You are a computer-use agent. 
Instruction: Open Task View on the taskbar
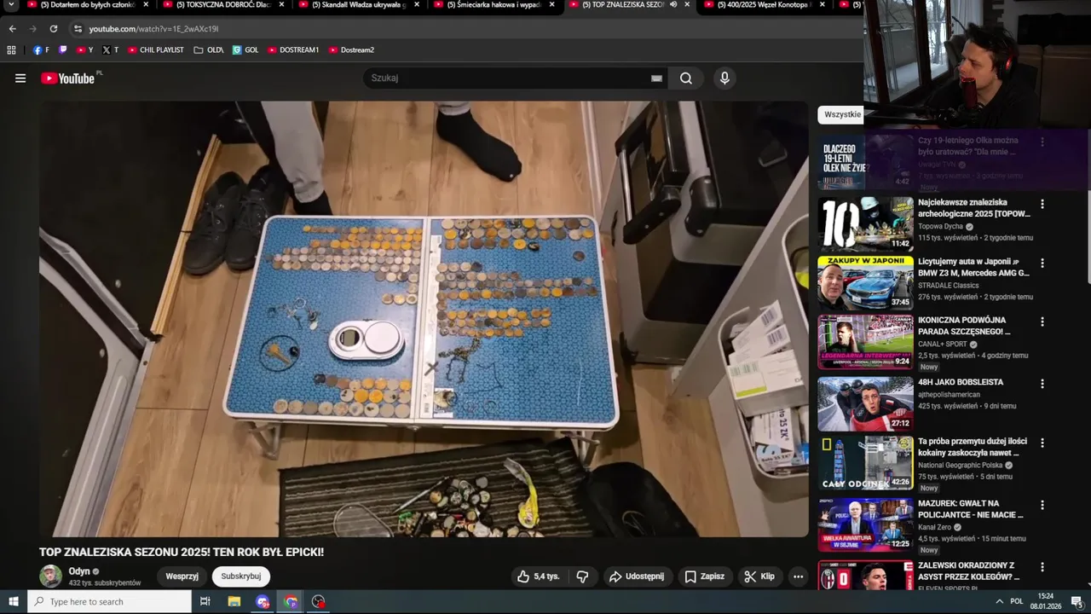click(205, 601)
